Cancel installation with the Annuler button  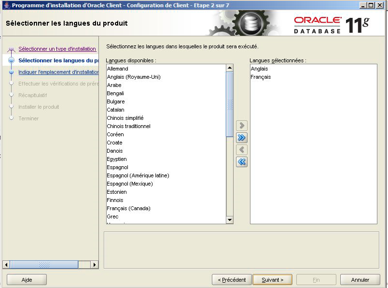360,280
